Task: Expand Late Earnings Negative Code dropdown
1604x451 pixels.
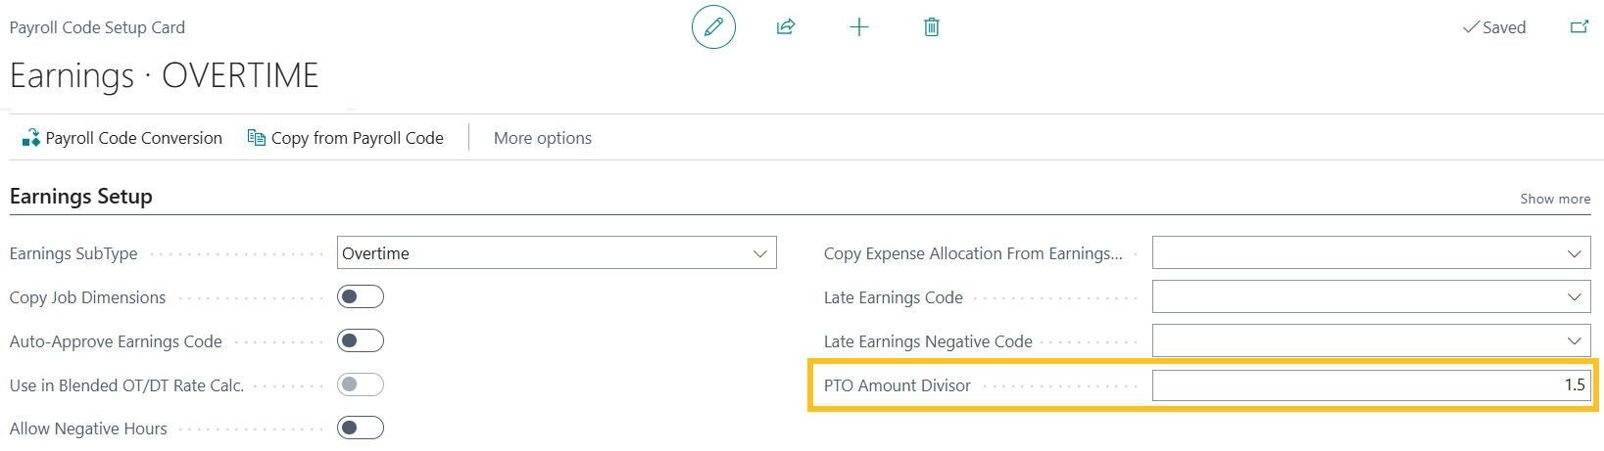Action: [1574, 341]
